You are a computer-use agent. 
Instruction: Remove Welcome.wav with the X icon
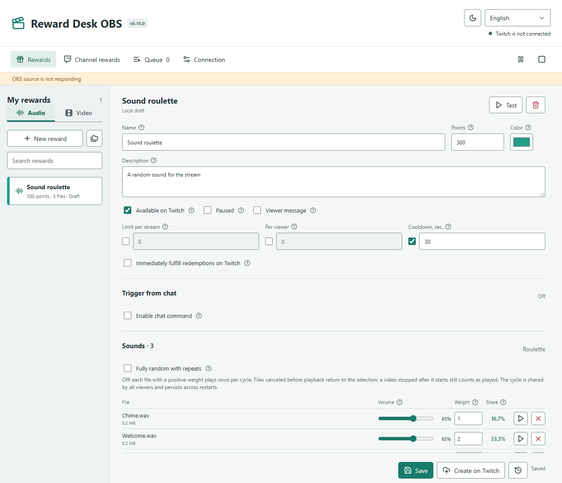pyautogui.click(x=538, y=439)
